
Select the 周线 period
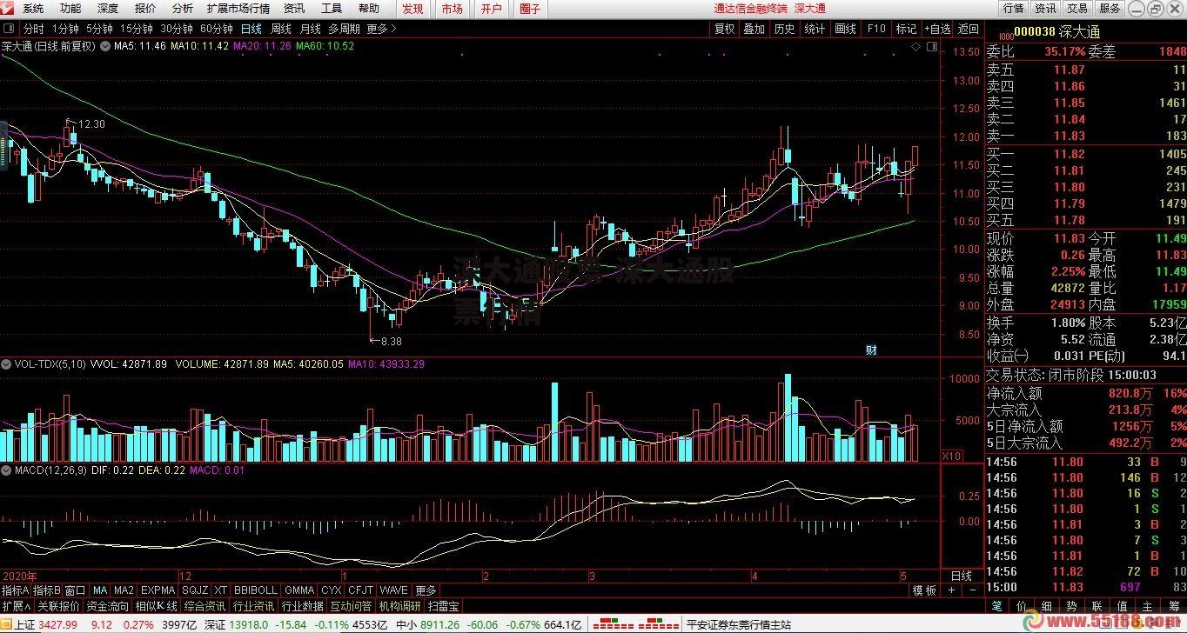281,29
